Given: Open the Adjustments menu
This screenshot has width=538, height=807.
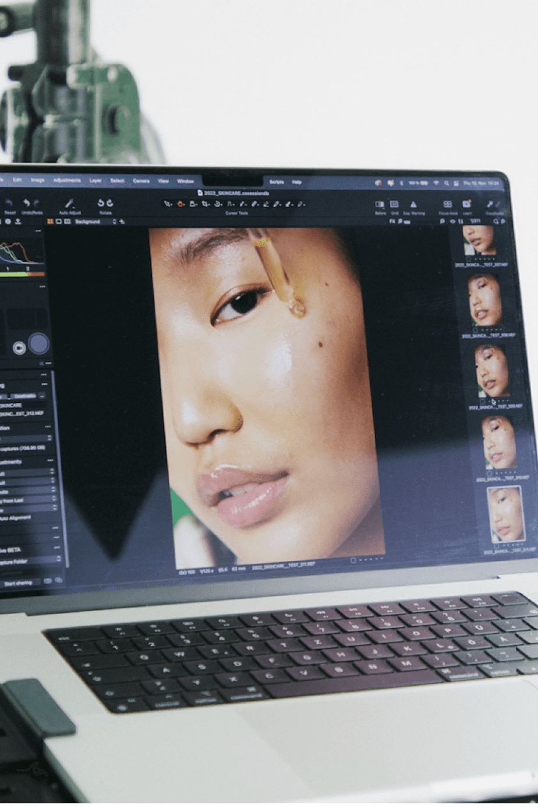Looking at the screenshot, I should pos(67,180).
